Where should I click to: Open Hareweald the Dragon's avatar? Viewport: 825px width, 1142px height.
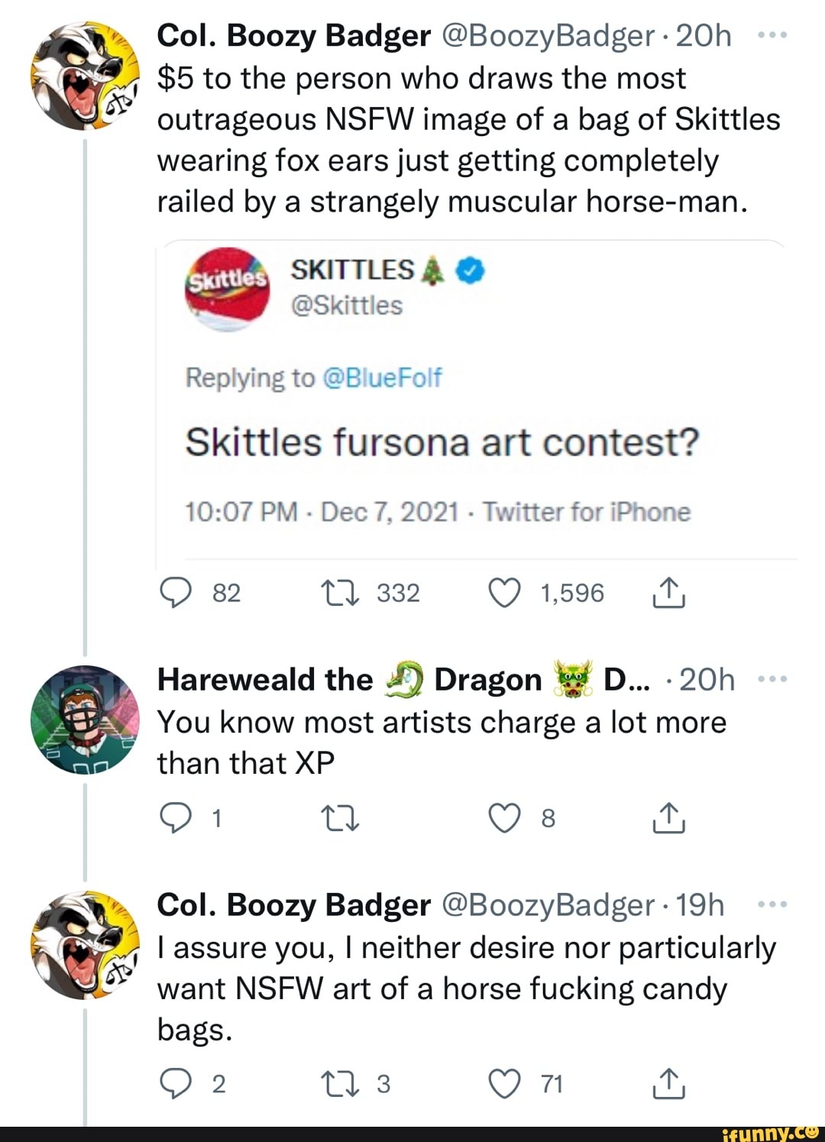coord(85,720)
